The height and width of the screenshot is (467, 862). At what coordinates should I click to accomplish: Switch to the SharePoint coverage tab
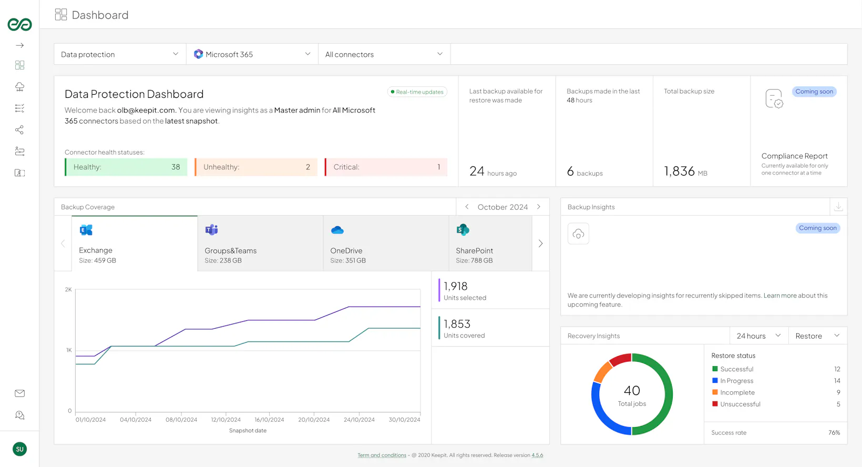click(x=490, y=244)
